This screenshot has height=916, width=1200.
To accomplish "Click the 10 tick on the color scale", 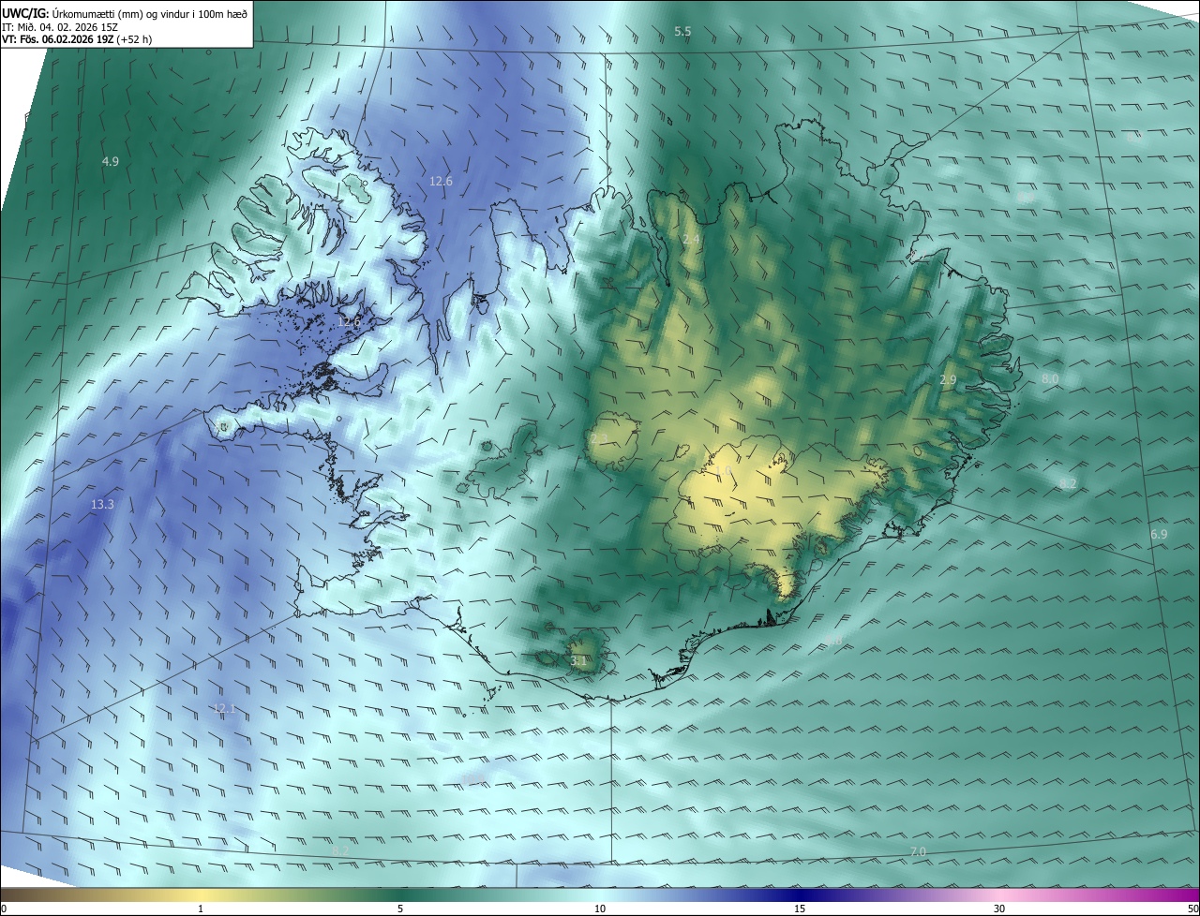I will 600,909.
